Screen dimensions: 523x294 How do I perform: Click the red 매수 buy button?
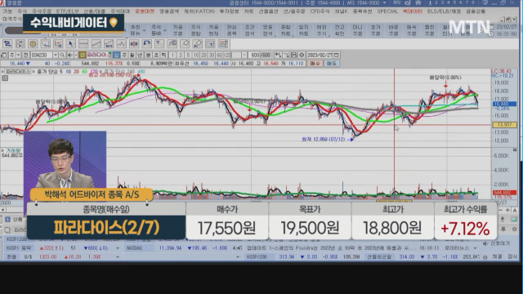(315, 64)
